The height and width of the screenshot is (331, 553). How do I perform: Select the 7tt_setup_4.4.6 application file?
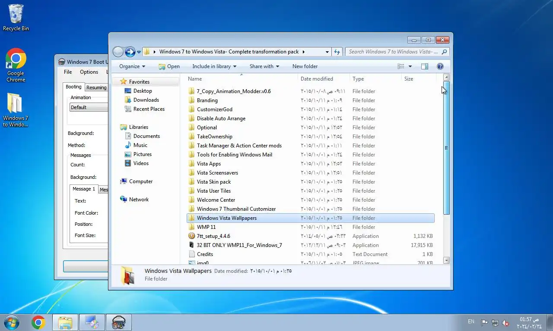(x=310, y=236)
